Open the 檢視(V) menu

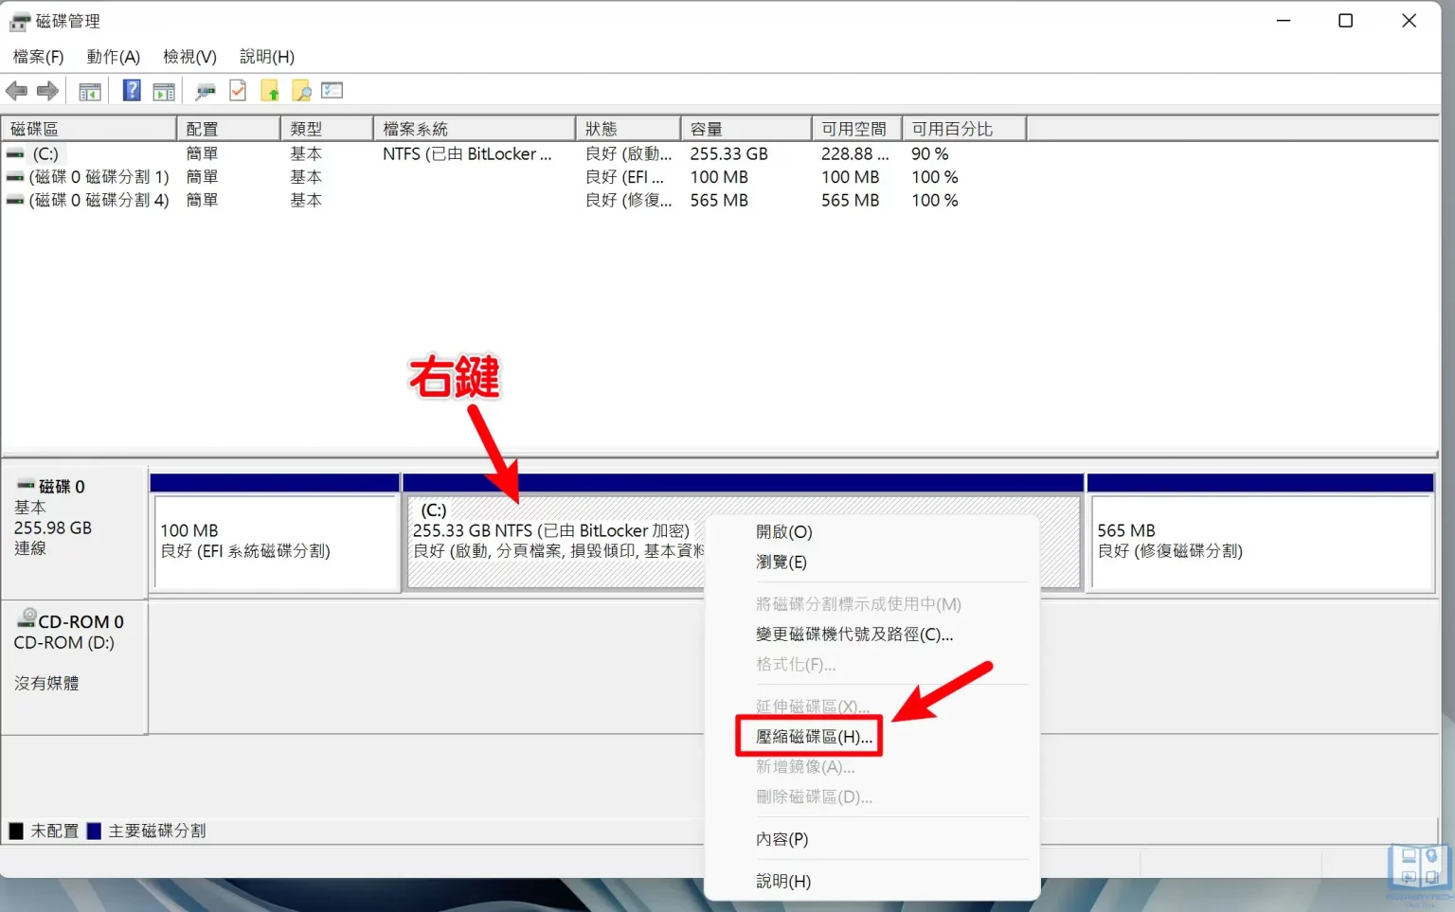coord(188,57)
